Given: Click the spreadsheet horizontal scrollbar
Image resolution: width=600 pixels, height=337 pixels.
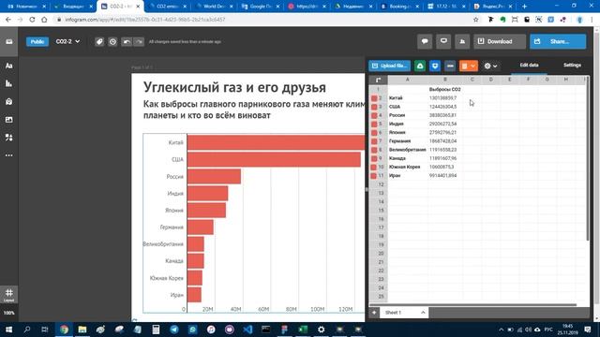Looking at the screenshot, I should 472,305.
